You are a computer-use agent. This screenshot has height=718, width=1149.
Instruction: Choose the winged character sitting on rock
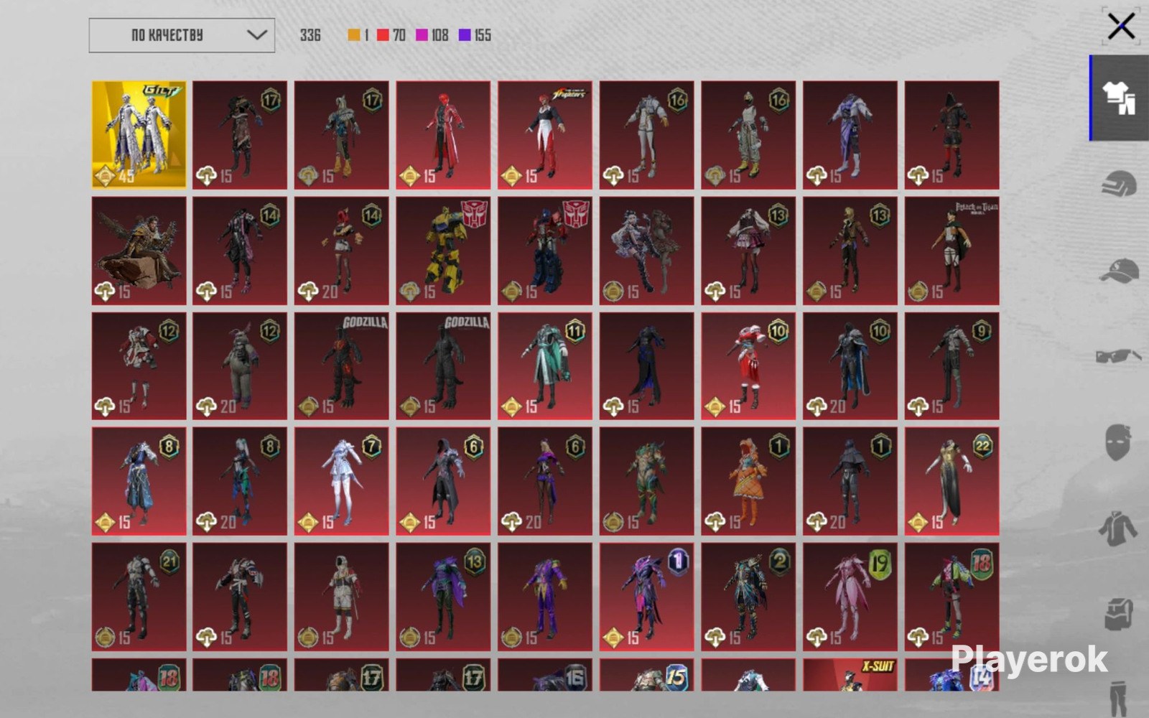[x=139, y=251]
